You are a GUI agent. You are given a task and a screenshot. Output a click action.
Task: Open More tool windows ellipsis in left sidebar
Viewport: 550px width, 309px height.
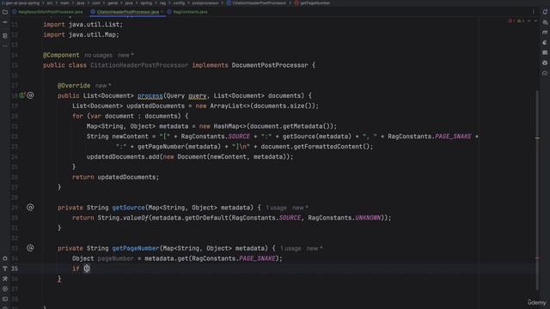5,45
